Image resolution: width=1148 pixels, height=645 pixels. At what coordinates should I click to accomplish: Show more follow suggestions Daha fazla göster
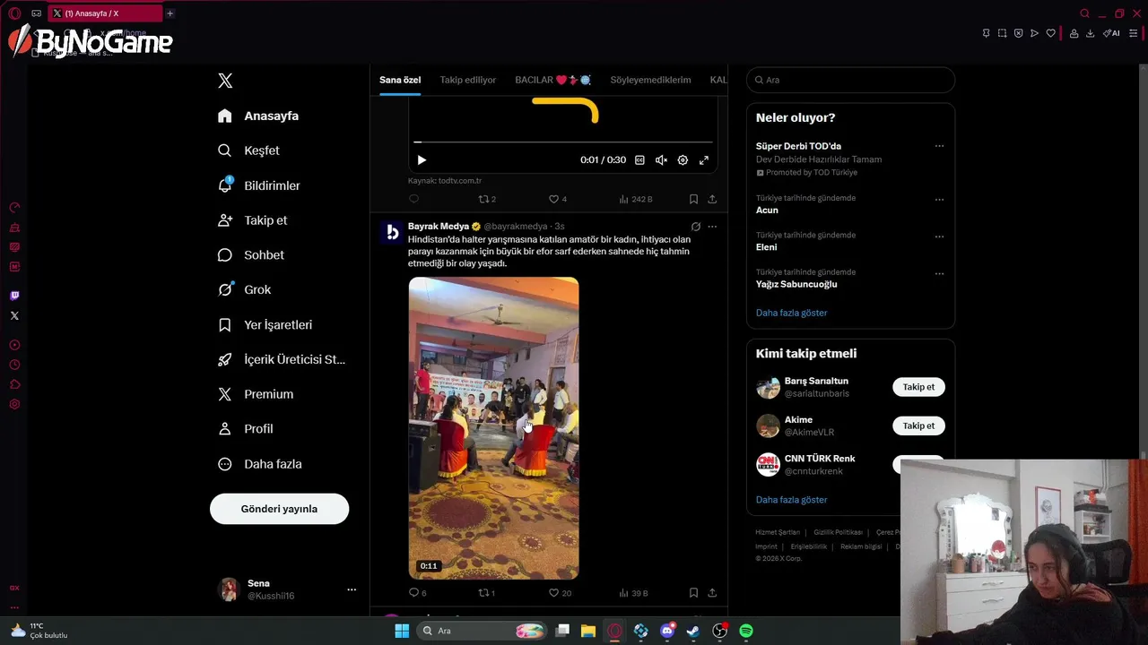pyautogui.click(x=791, y=500)
